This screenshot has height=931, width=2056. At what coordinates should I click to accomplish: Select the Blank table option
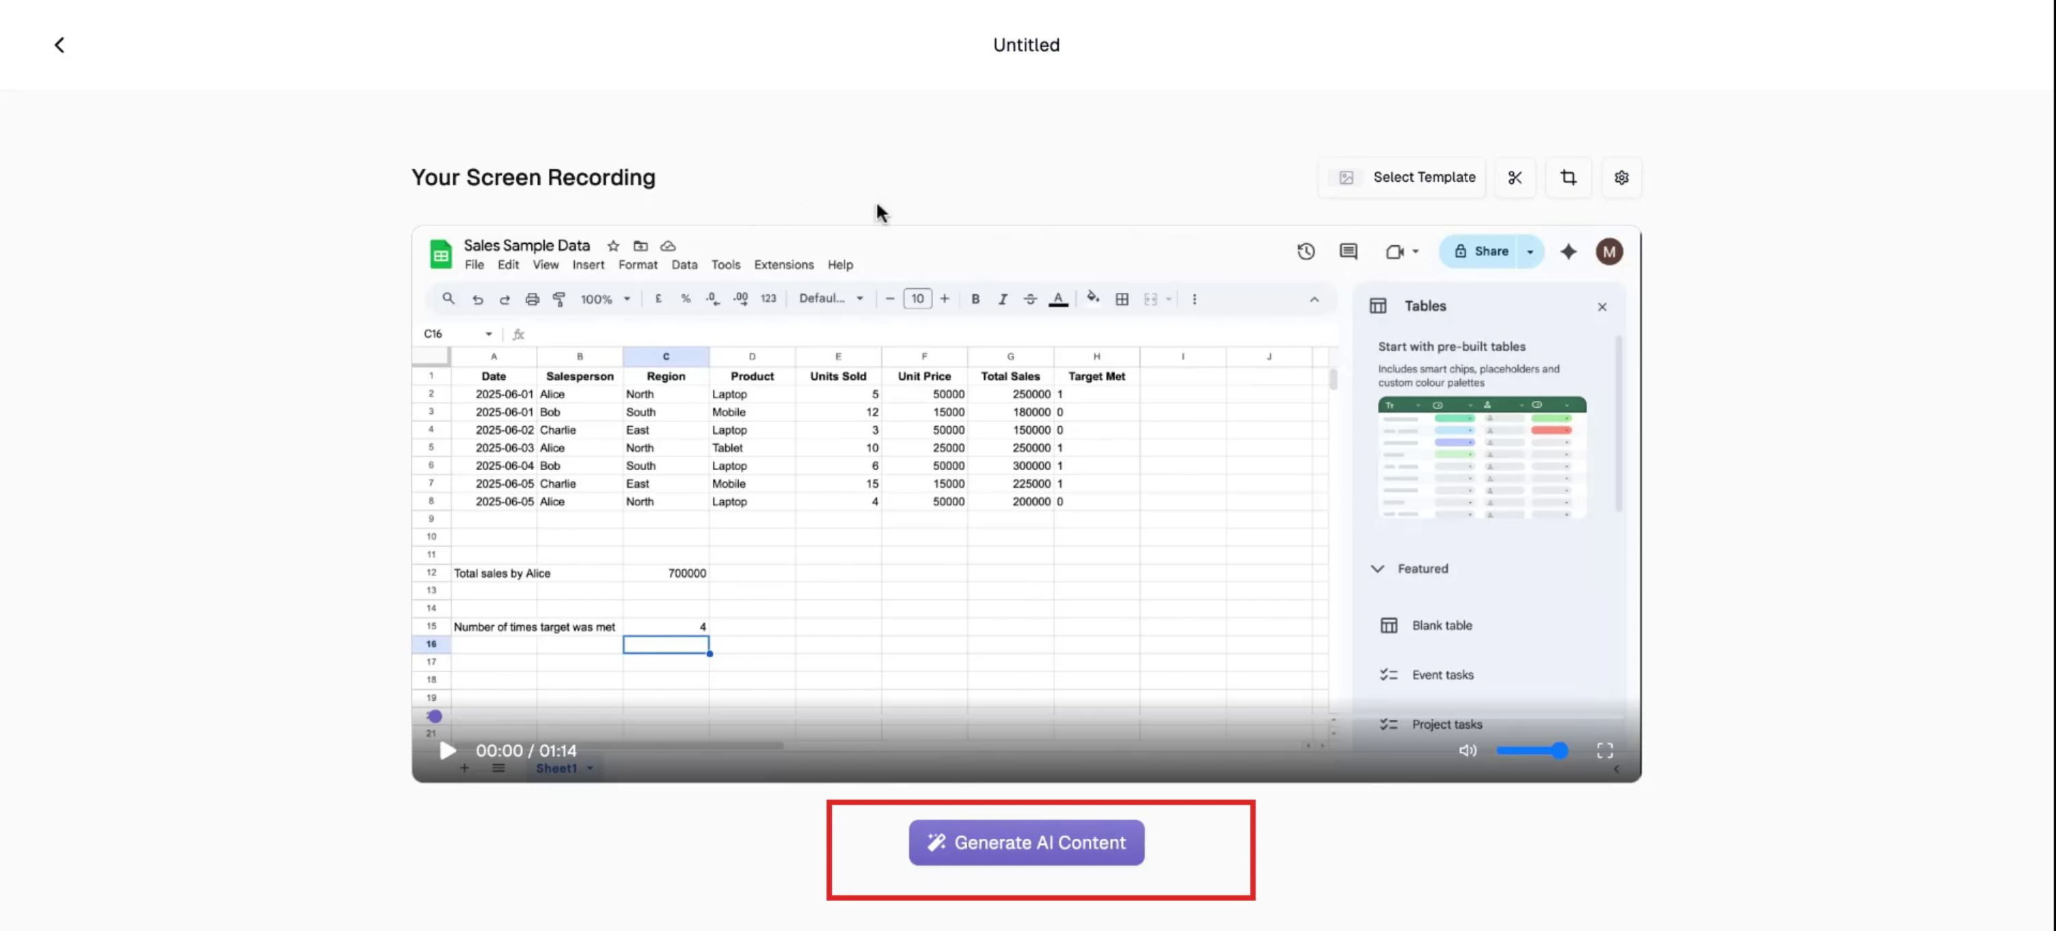tap(1442, 625)
